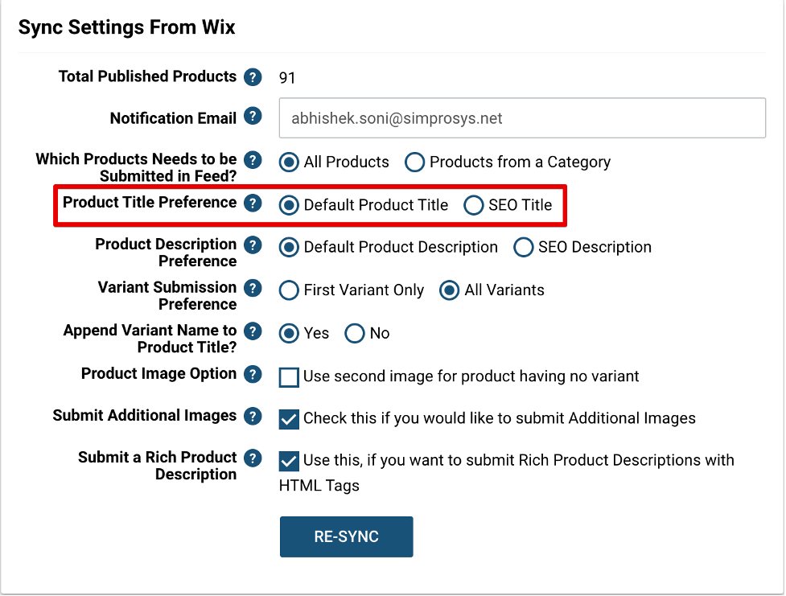Screen dimensions: 786x596
Task: Enable use second image checkbox
Action: point(290,377)
